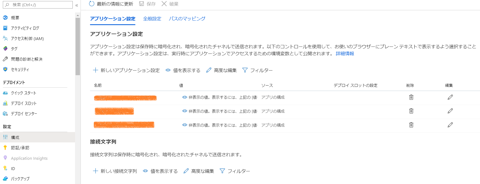Image resolution: width=480 pixels, height=184 pixels.
Task: Collapse the sidebar with the double chevron
Action: 77,5
